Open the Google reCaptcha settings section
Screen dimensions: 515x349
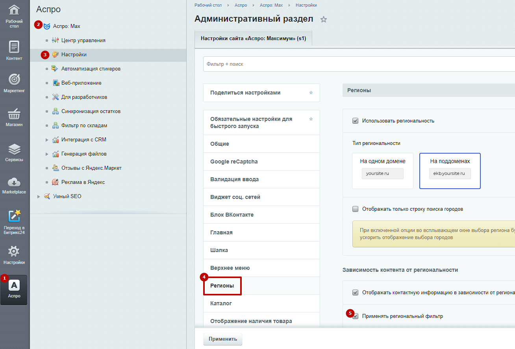261,162
